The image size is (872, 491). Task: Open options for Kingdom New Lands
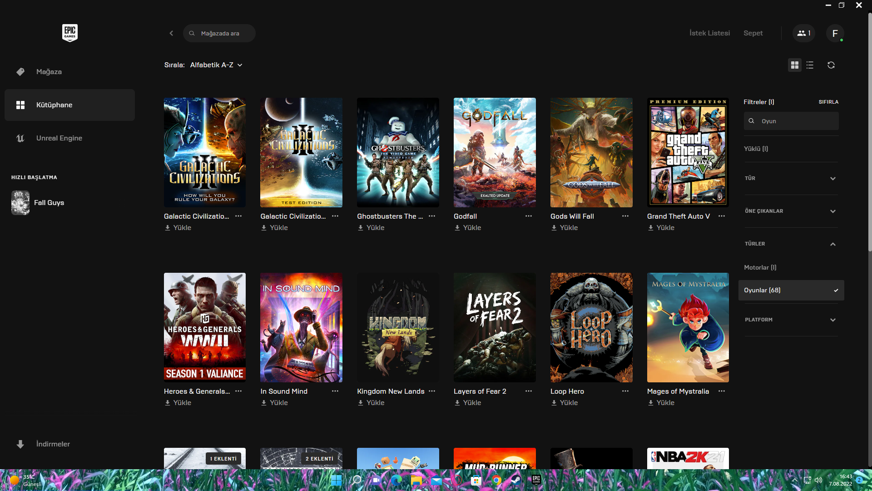click(x=431, y=391)
